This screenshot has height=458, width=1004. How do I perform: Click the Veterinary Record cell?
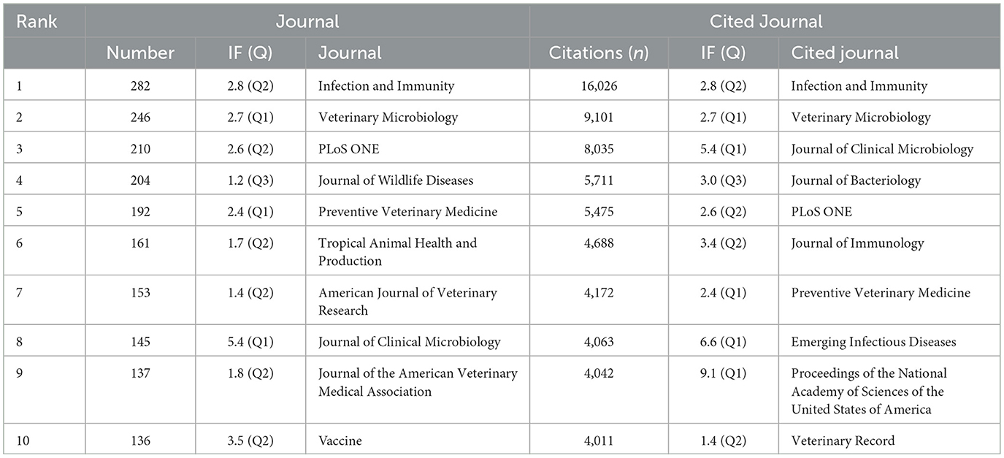(843, 440)
